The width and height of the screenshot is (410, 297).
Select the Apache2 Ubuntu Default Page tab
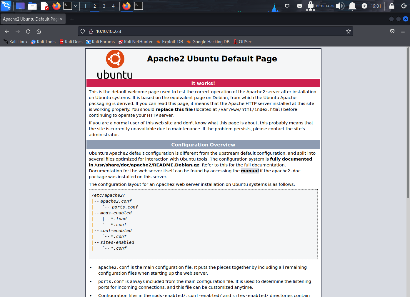[30, 19]
